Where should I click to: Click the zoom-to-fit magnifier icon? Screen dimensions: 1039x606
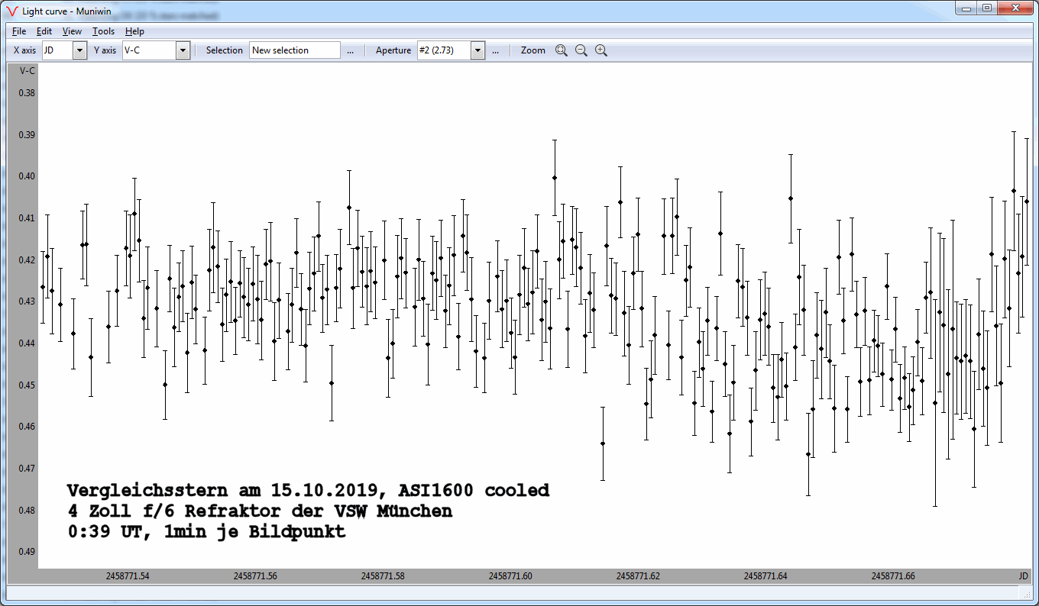[x=562, y=50]
